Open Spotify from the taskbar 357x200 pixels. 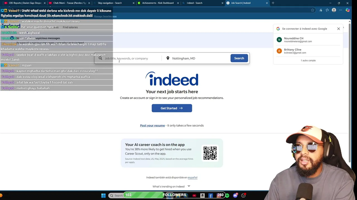pyautogui.click(x=227, y=196)
